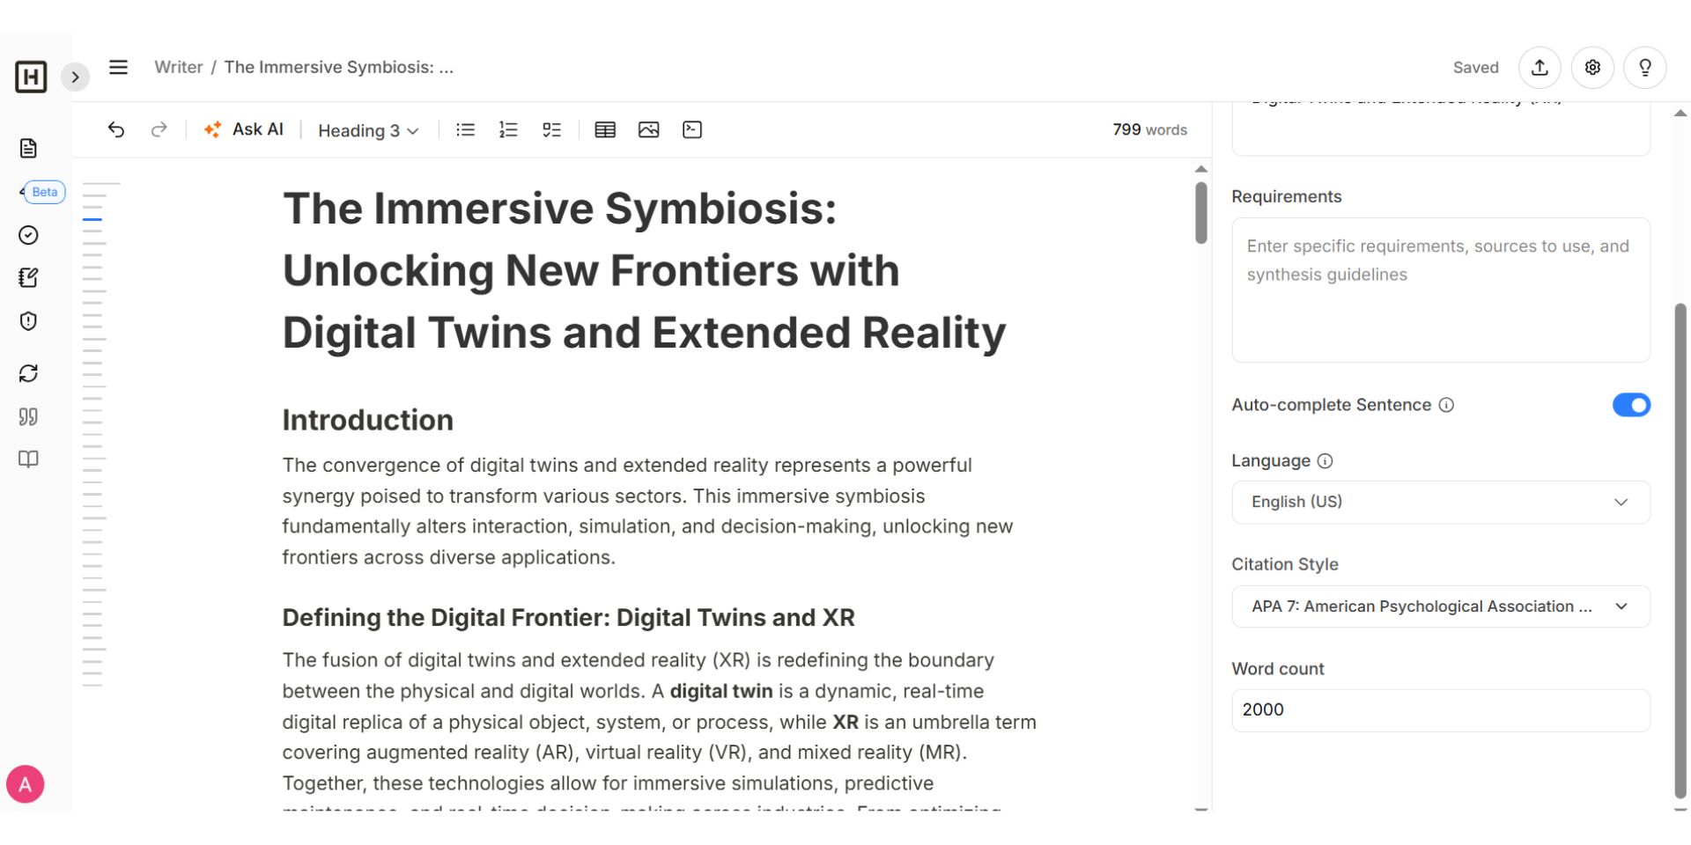The image size is (1691, 845).
Task: Go to Writer breadcrumb
Action: click(179, 67)
